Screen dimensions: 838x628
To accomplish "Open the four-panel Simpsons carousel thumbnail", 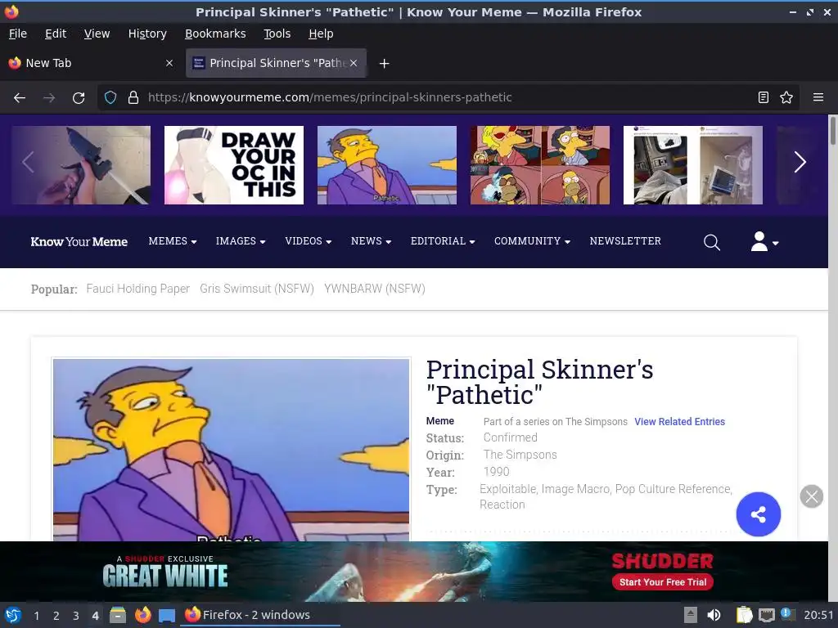I will click(540, 165).
